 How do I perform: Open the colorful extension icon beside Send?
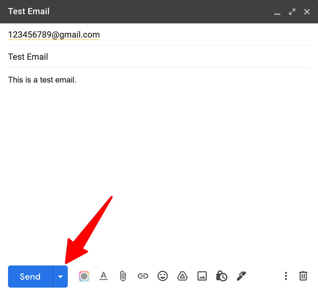pos(84,276)
